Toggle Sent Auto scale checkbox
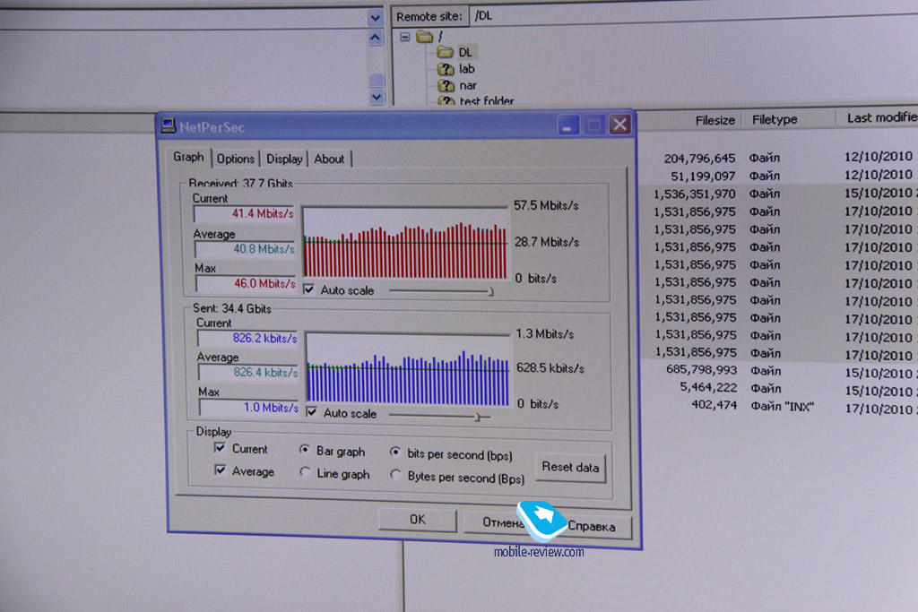This screenshot has width=918, height=612. (312, 412)
